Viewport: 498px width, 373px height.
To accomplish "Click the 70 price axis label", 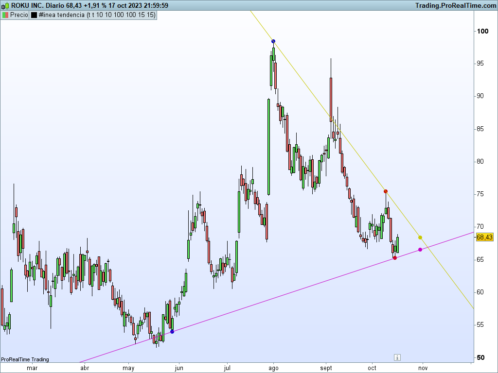I will coord(480,226).
